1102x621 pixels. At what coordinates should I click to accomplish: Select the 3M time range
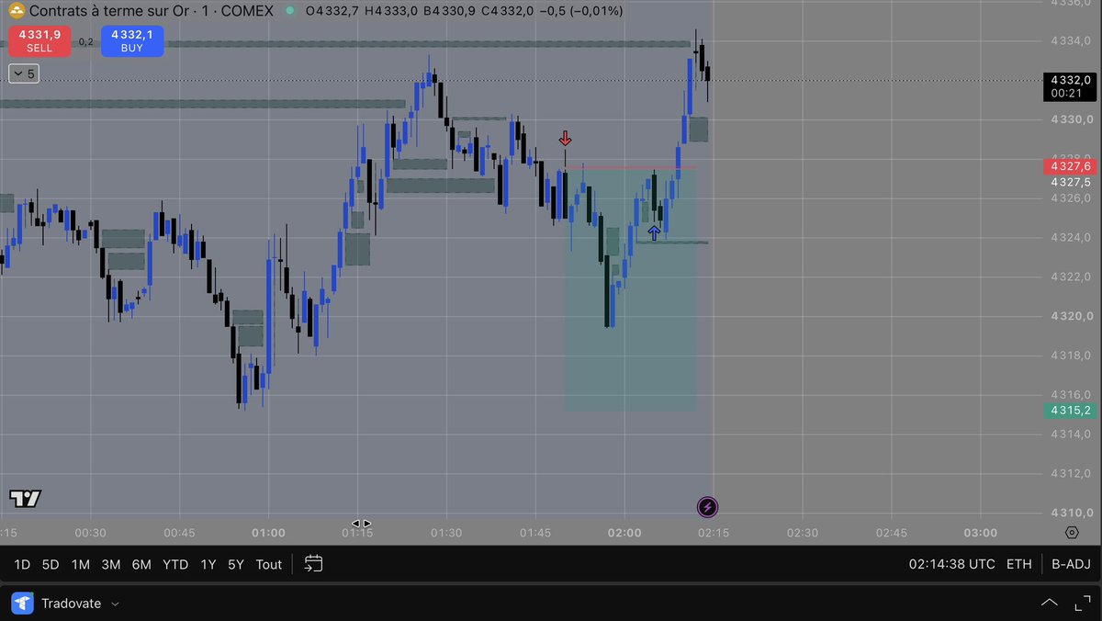110,564
